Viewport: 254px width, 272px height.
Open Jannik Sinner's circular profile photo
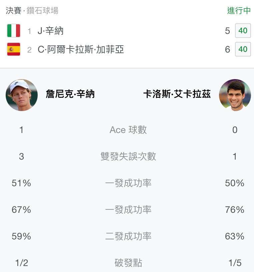coord(22,95)
